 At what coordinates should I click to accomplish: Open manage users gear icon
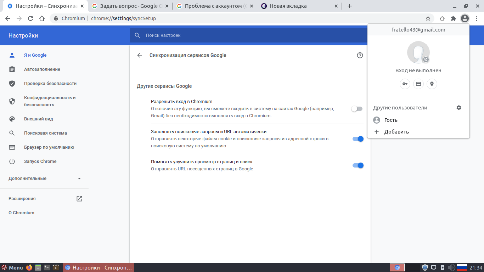459,108
